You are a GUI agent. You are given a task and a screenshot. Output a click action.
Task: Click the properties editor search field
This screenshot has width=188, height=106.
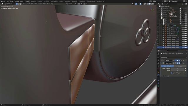coord(173,51)
